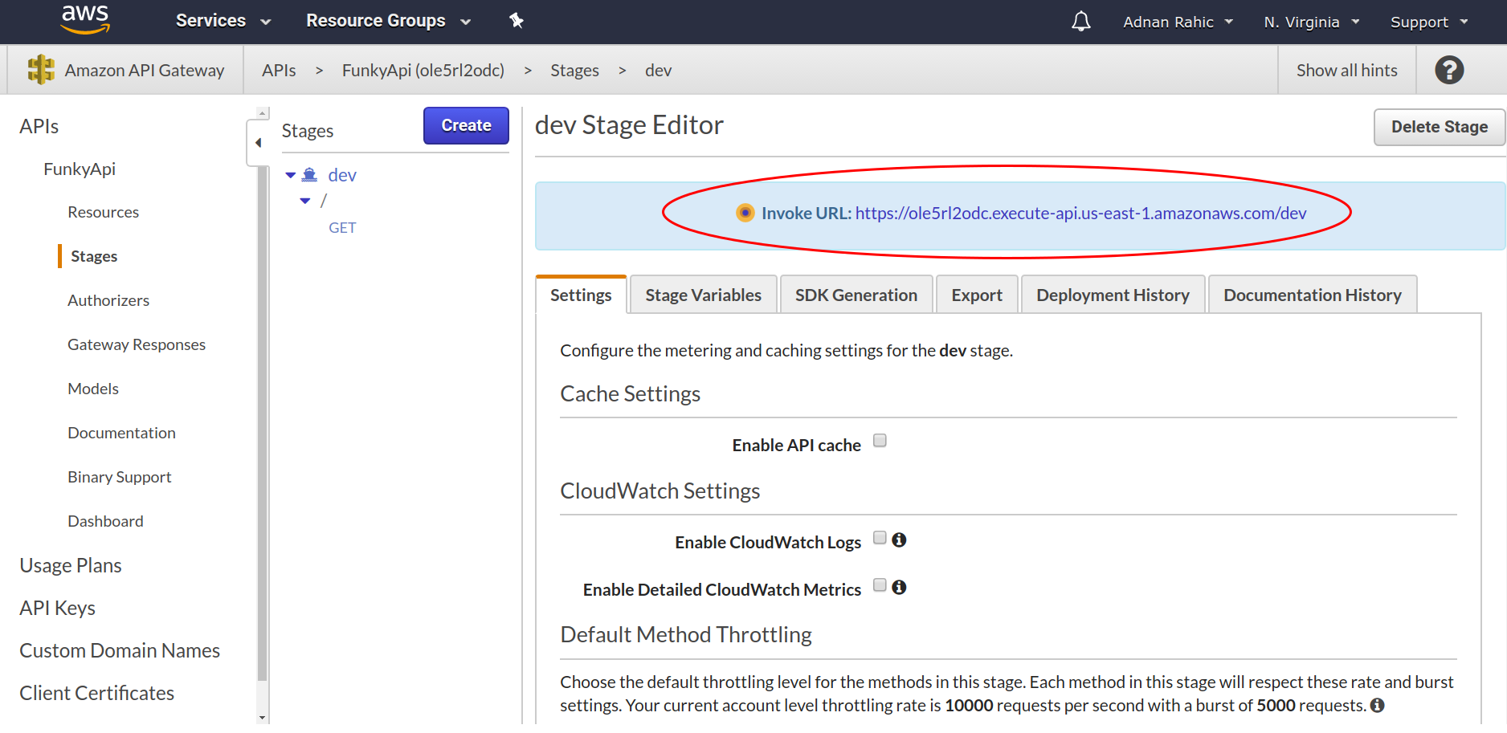Open the SDK Generation tab
The width and height of the screenshot is (1507, 733).
856,295
